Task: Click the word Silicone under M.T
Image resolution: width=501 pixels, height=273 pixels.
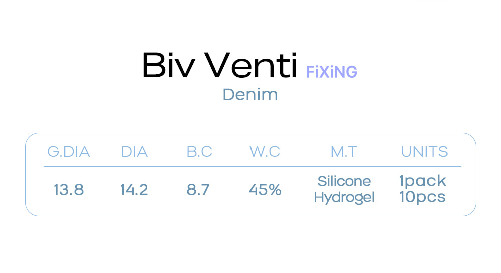Action: tap(344, 181)
